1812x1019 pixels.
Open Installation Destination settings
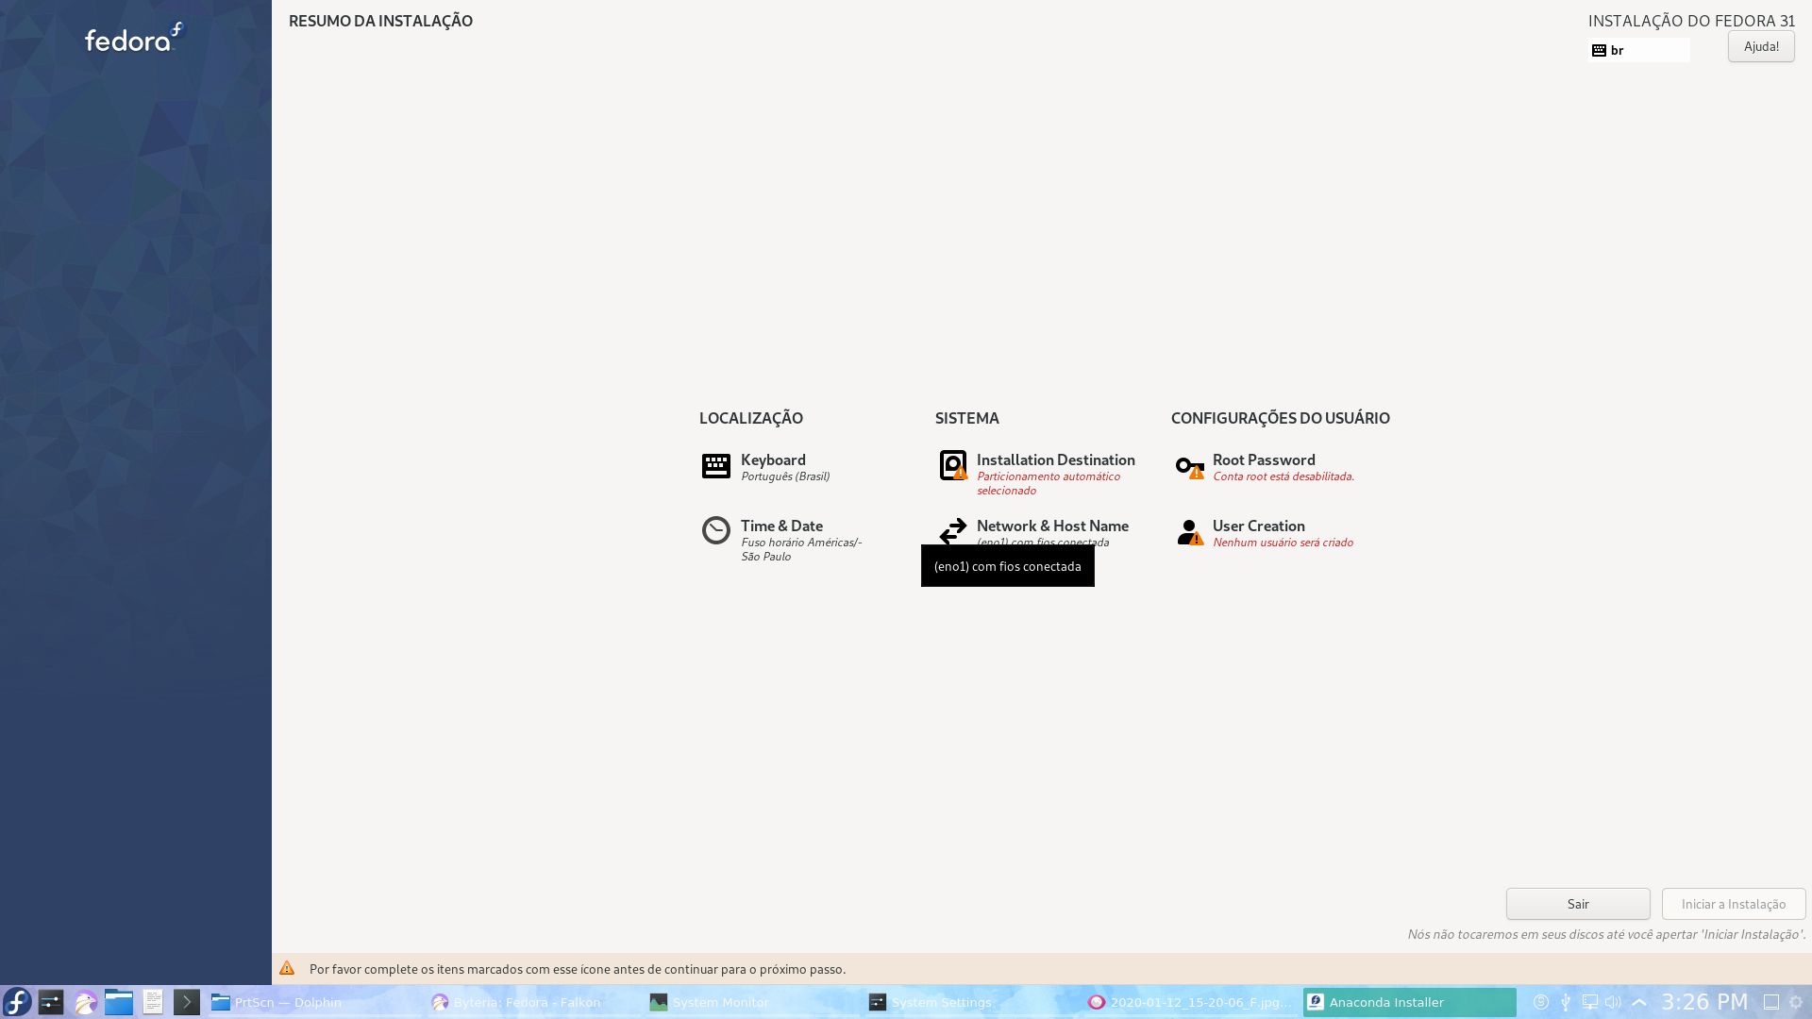click(1037, 474)
